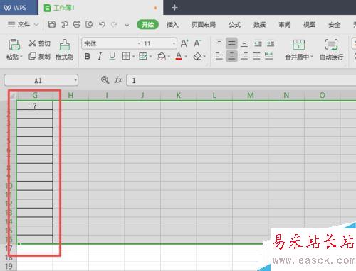Click the Name Box showing A1
The width and height of the screenshot is (356, 271).
point(38,80)
